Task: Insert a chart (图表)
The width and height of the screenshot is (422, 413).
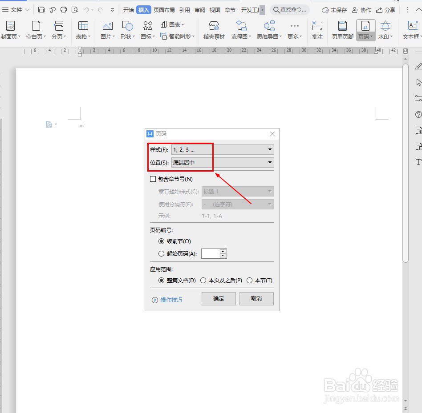Action: pos(172,25)
